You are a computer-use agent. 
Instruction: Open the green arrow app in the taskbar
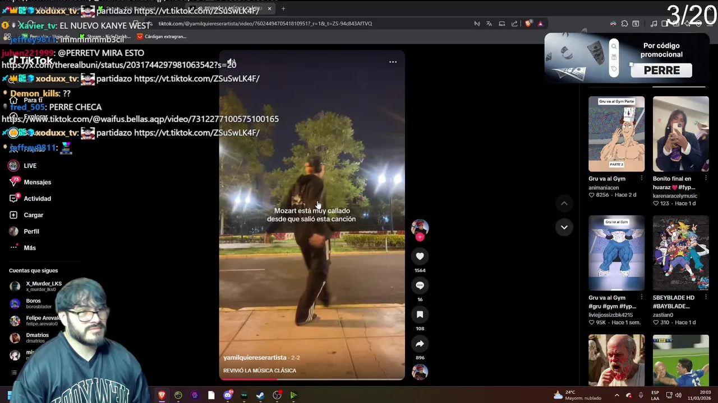pos(293,395)
